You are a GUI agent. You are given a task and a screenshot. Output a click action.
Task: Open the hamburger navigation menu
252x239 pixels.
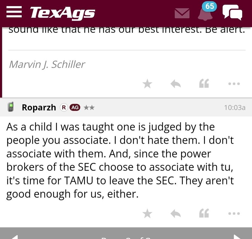tap(15, 13)
